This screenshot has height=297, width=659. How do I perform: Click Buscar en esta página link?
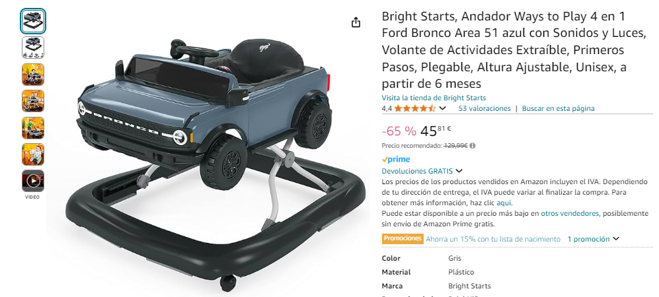[558, 108]
